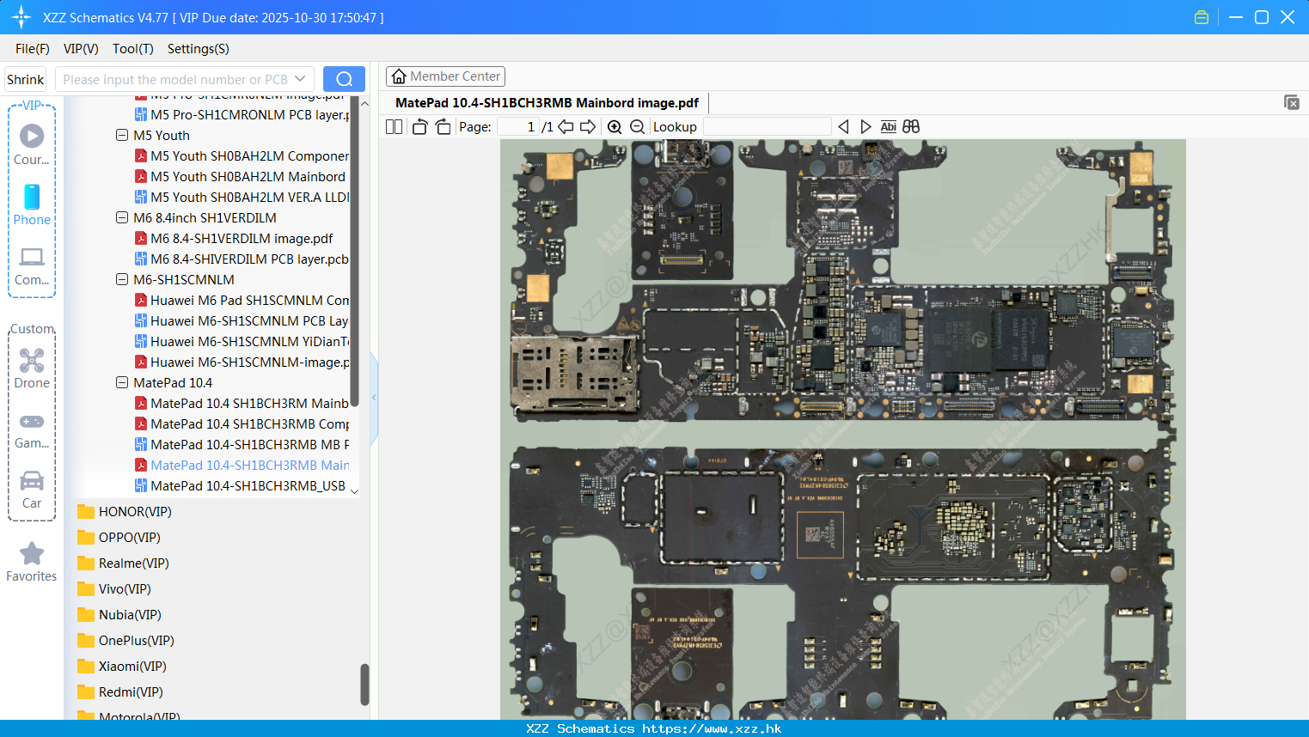Image resolution: width=1309 pixels, height=737 pixels.
Task: Select the Computer category icon
Action: point(32,265)
